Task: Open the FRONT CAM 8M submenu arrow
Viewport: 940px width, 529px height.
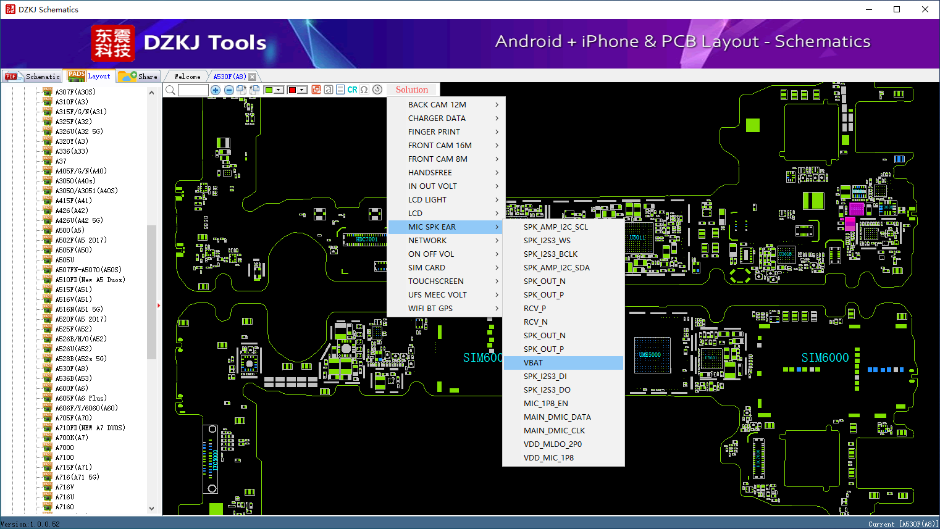Action: pos(497,159)
